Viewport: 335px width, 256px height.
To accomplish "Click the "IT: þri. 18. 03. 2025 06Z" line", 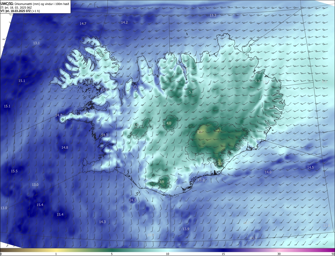I will tap(16, 8).
